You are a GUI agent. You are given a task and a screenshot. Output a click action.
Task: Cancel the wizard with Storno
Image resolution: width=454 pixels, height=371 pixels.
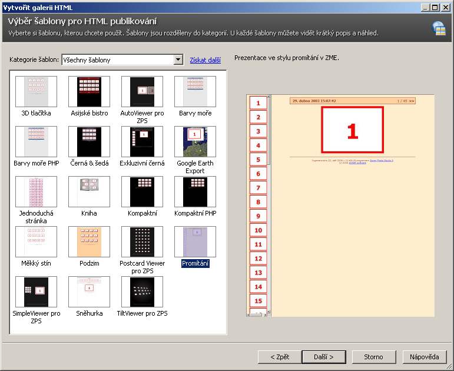click(x=373, y=357)
